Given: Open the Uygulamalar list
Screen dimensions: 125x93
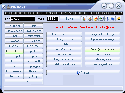Looking at the screenshot, I should (x=33, y=31).
